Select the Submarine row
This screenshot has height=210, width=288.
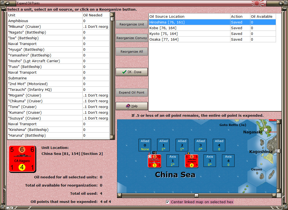(x=58, y=78)
